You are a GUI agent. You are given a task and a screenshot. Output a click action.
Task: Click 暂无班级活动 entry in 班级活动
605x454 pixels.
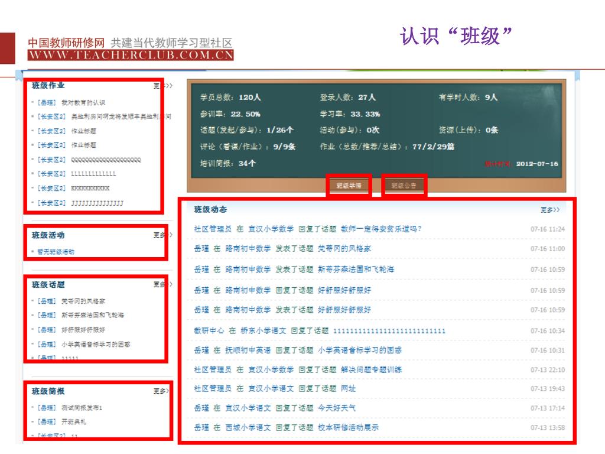56,252
